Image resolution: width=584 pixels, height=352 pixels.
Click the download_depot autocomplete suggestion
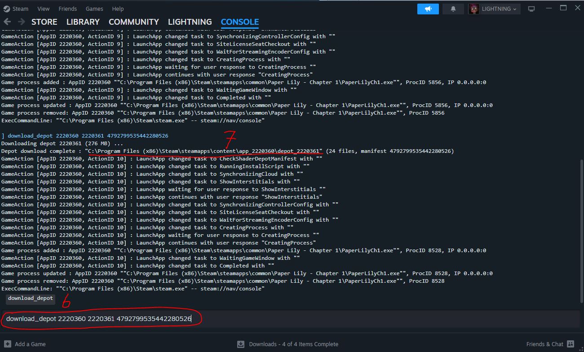(31, 299)
